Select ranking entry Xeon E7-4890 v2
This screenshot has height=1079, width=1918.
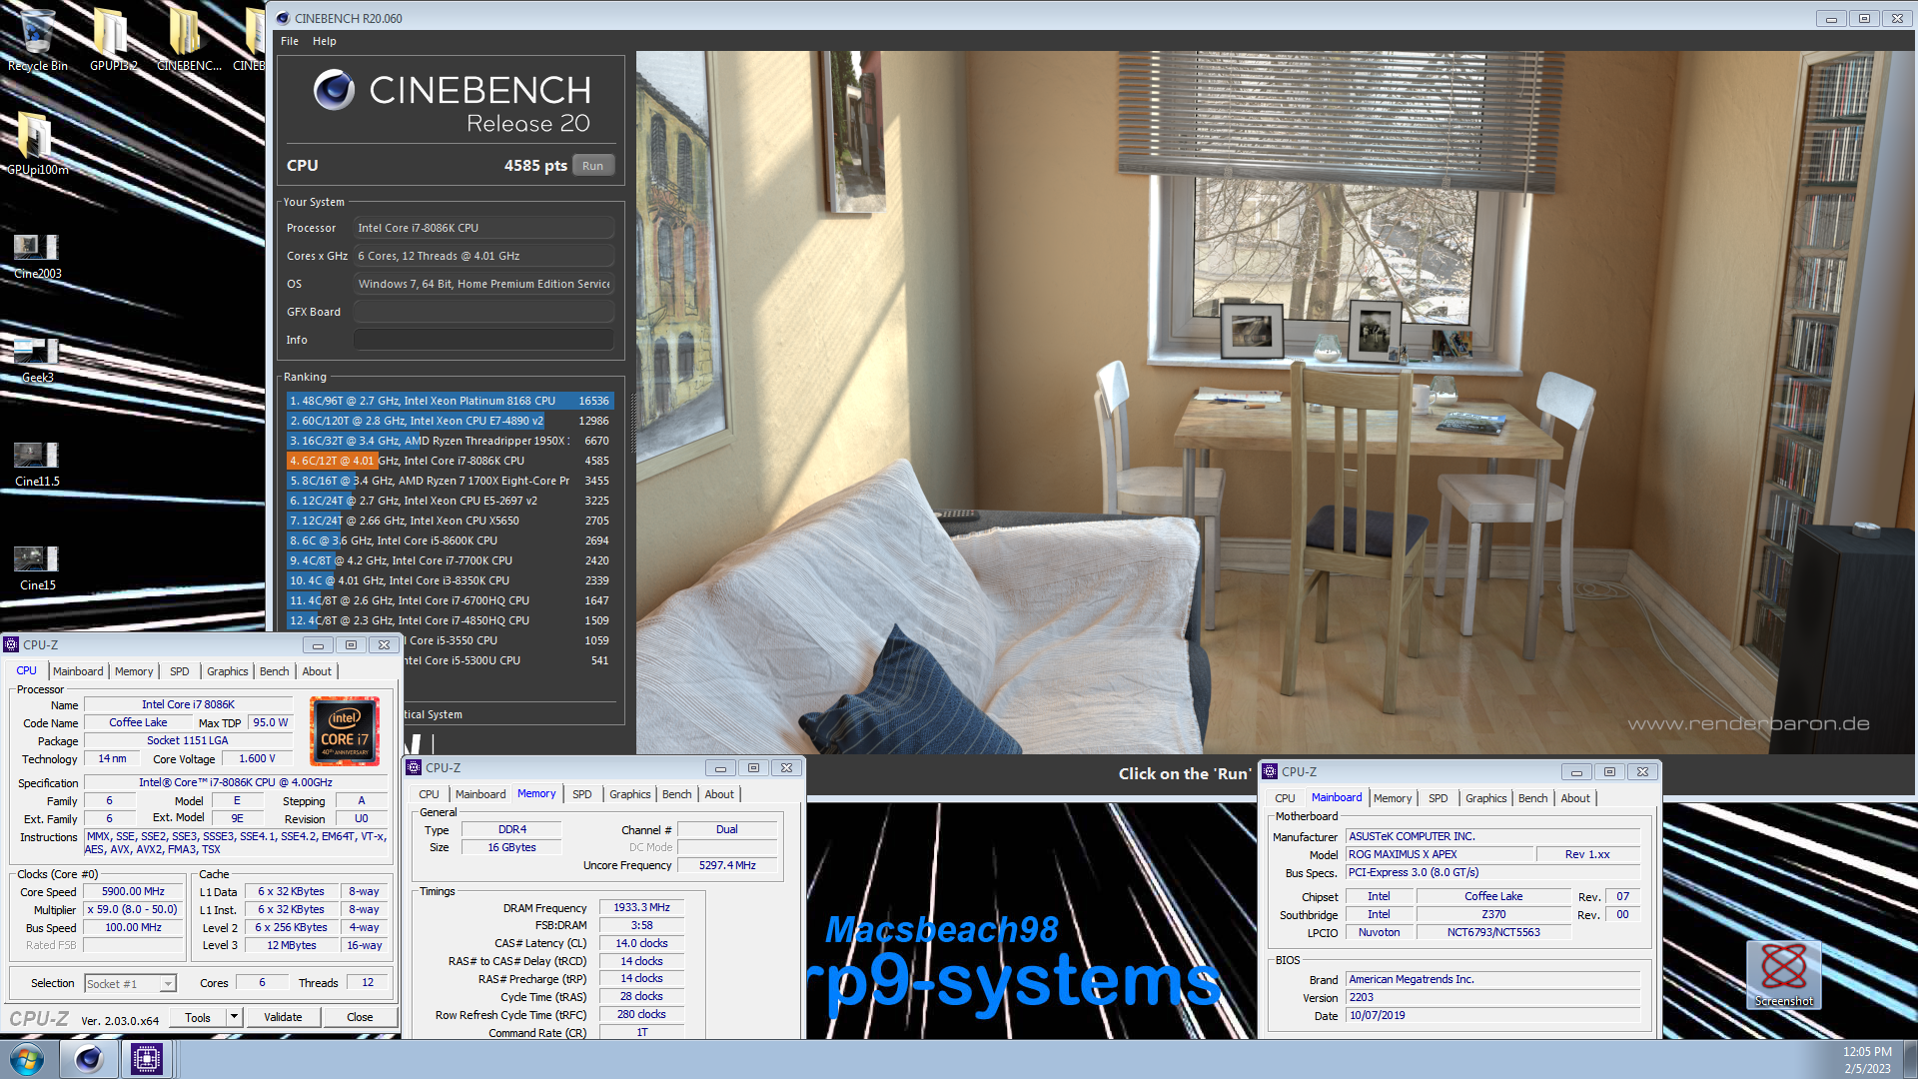450,421
